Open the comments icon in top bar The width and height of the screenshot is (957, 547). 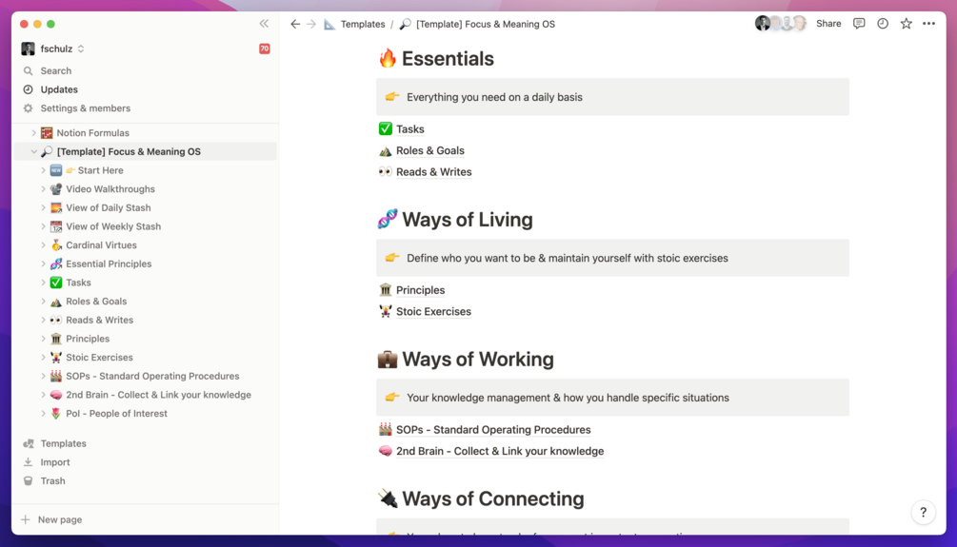click(859, 24)
